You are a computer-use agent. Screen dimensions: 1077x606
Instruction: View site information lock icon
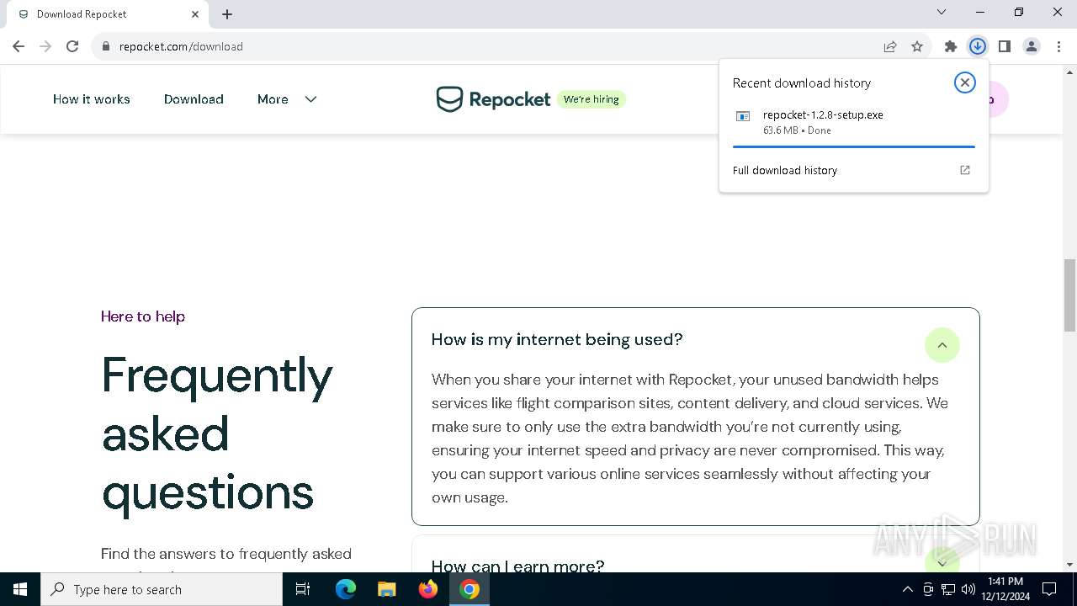coord(106,46)
